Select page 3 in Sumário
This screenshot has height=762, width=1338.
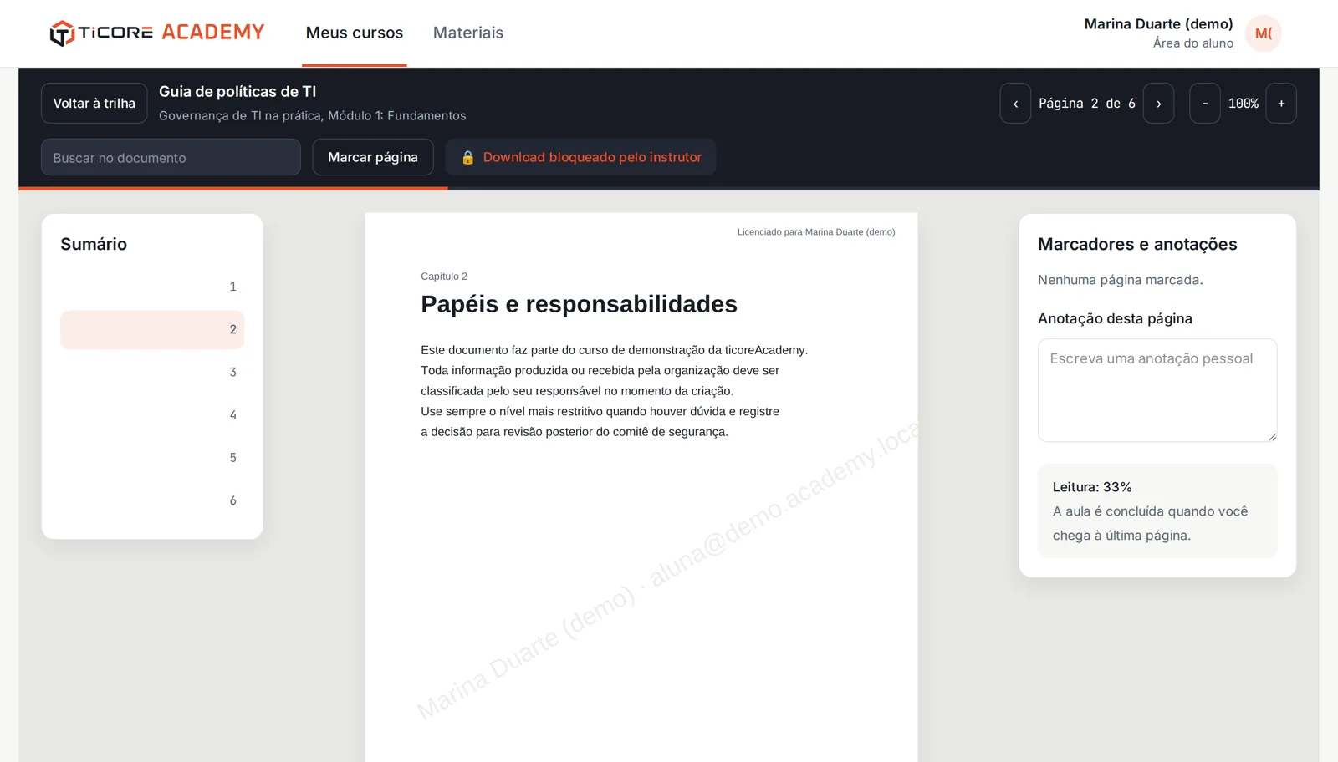(152, 372)
